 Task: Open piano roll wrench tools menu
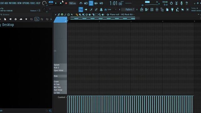point(59,15)
